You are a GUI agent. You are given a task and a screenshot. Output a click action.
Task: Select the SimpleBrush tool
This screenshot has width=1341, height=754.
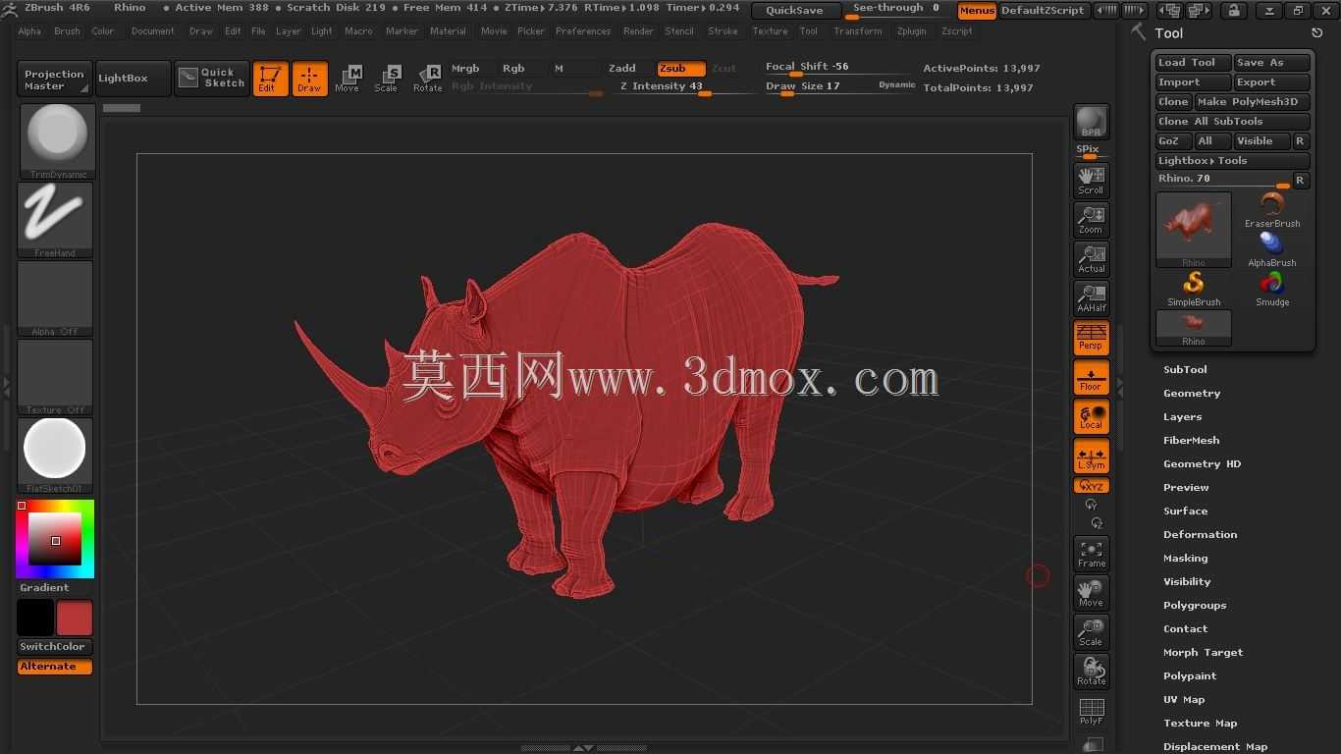pyautogui.click(x=1194, y=289)
